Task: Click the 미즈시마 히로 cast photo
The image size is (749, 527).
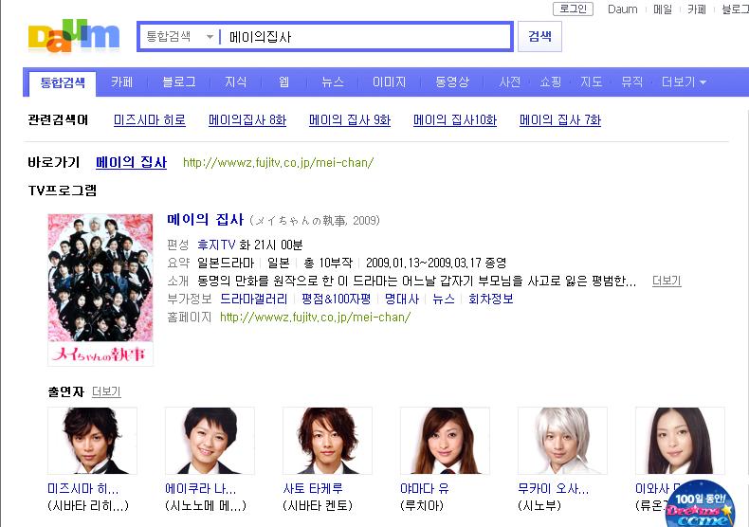Action: coord(92,441)
